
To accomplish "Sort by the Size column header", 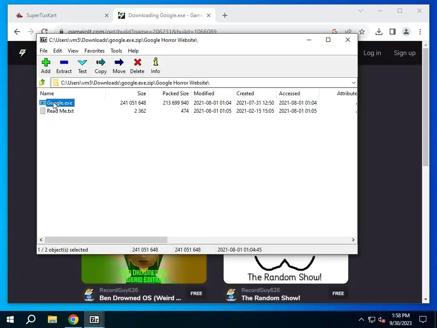I will pyautogui.click(x=127, y=94).
